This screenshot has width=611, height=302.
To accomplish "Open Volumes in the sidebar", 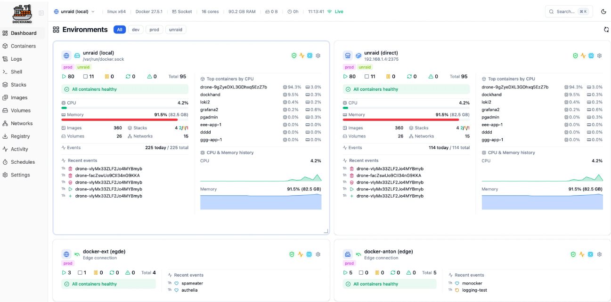I will [23, 111].
